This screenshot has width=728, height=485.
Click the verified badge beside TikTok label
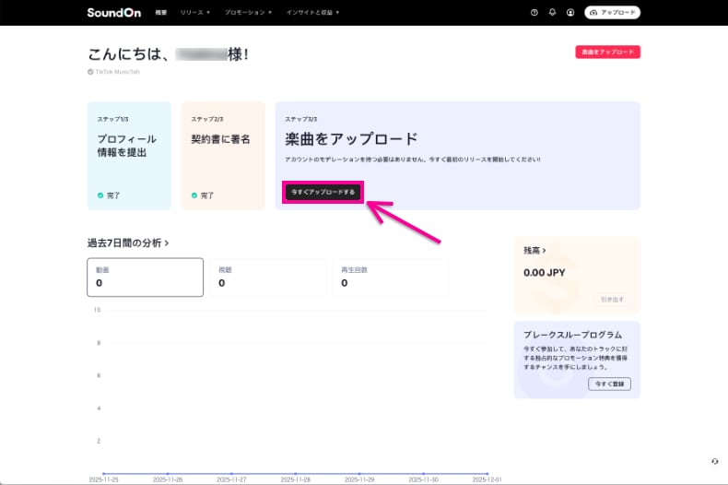[x=90, y=71]
